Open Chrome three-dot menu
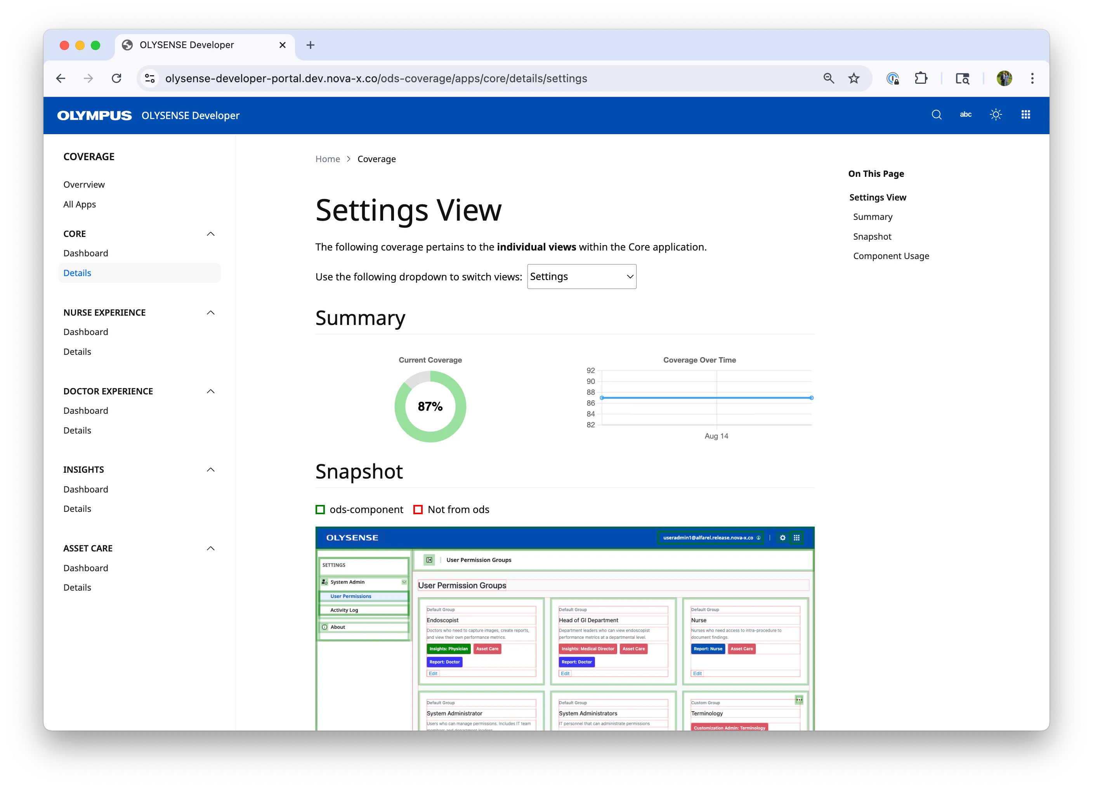The width and height of the screenshot is (1093, 788). coord(1032,78)
